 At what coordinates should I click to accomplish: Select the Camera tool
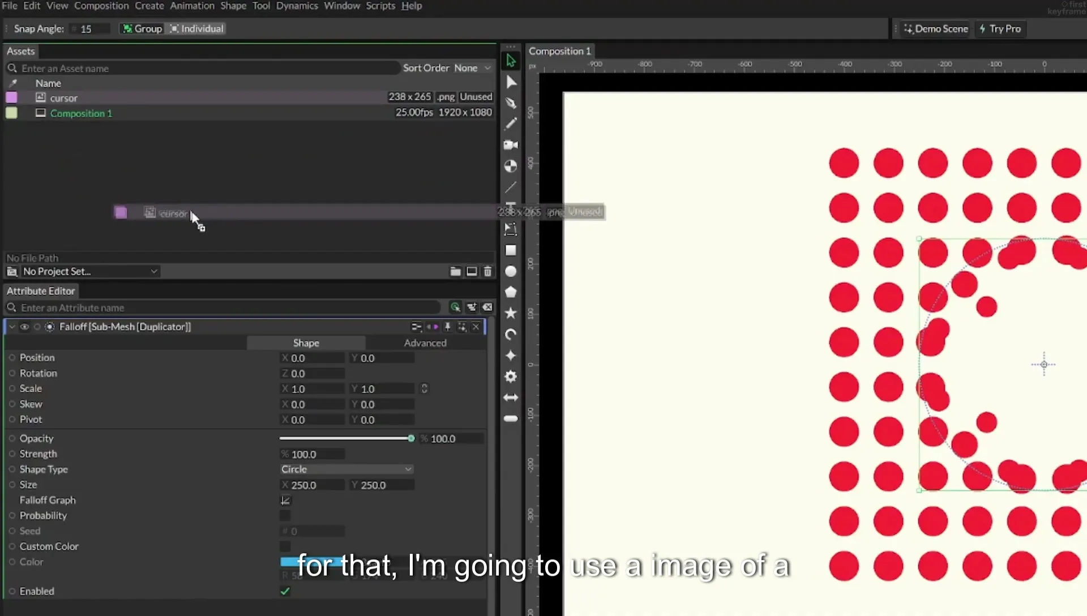coord(511,145)
